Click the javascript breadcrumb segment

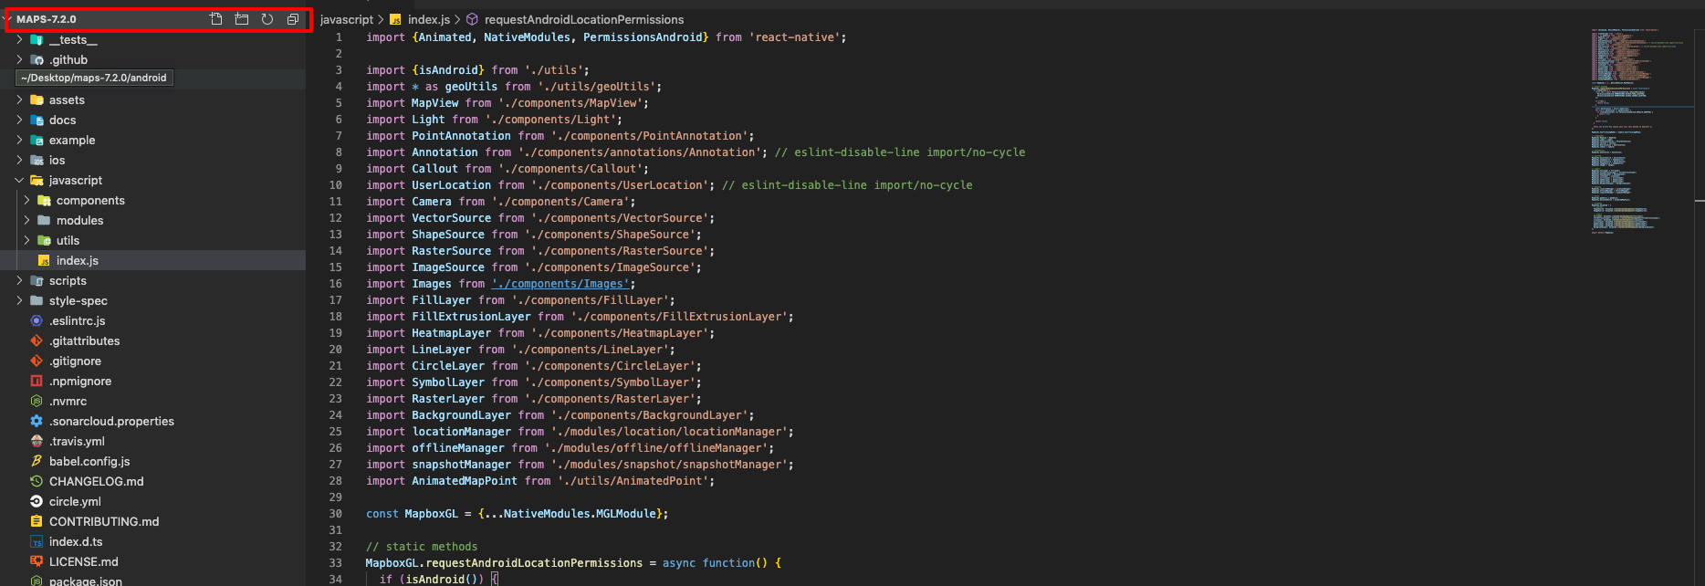coord(346,19)
